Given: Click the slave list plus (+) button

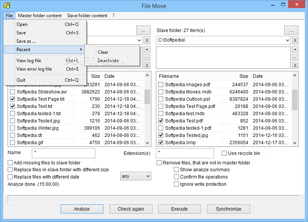Looking at the screenshot, I should pyautogui.click(x=295, y=50).
